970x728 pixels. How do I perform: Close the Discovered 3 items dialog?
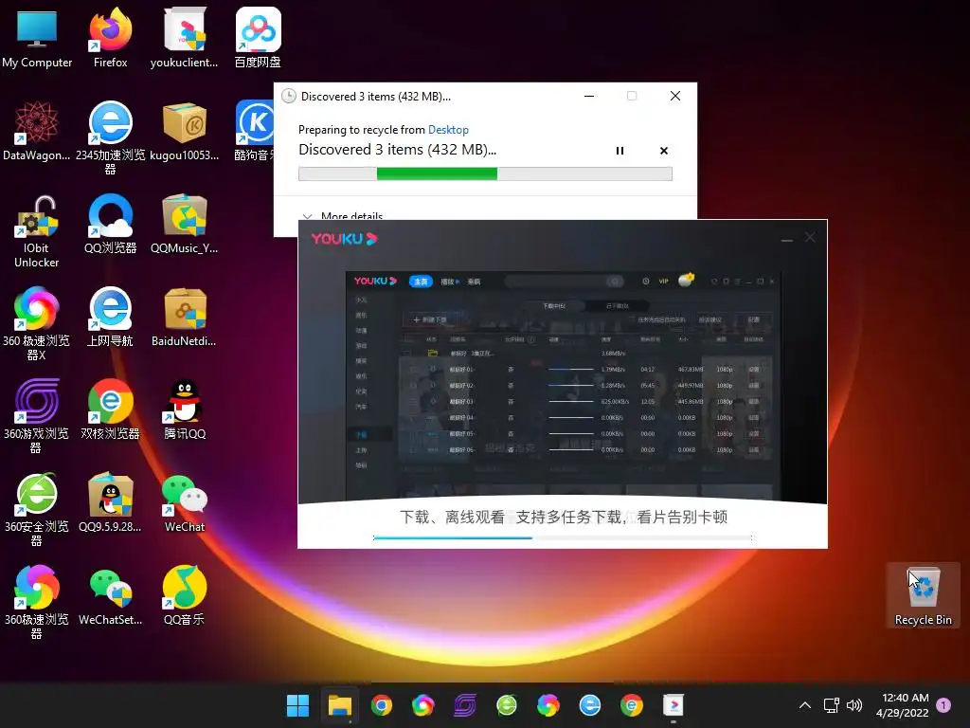click(675, 96)
